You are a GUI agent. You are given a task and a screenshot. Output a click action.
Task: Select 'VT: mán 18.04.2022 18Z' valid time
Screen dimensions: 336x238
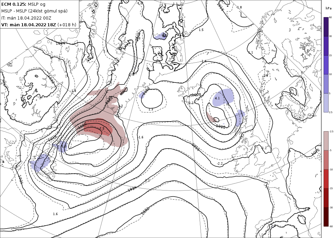pyautogui.click(x=29, y=25)
